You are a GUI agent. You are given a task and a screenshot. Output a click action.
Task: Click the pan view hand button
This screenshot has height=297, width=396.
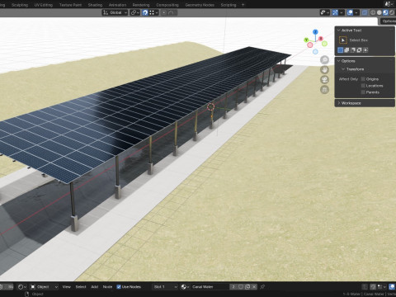[x=325, y=70]
